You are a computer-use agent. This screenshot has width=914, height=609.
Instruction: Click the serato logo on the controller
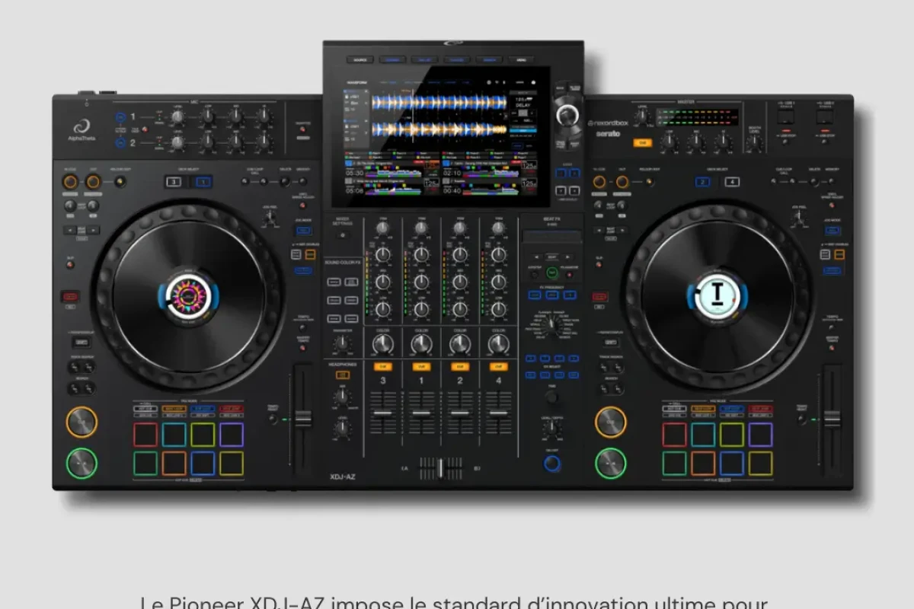point(608,134)
